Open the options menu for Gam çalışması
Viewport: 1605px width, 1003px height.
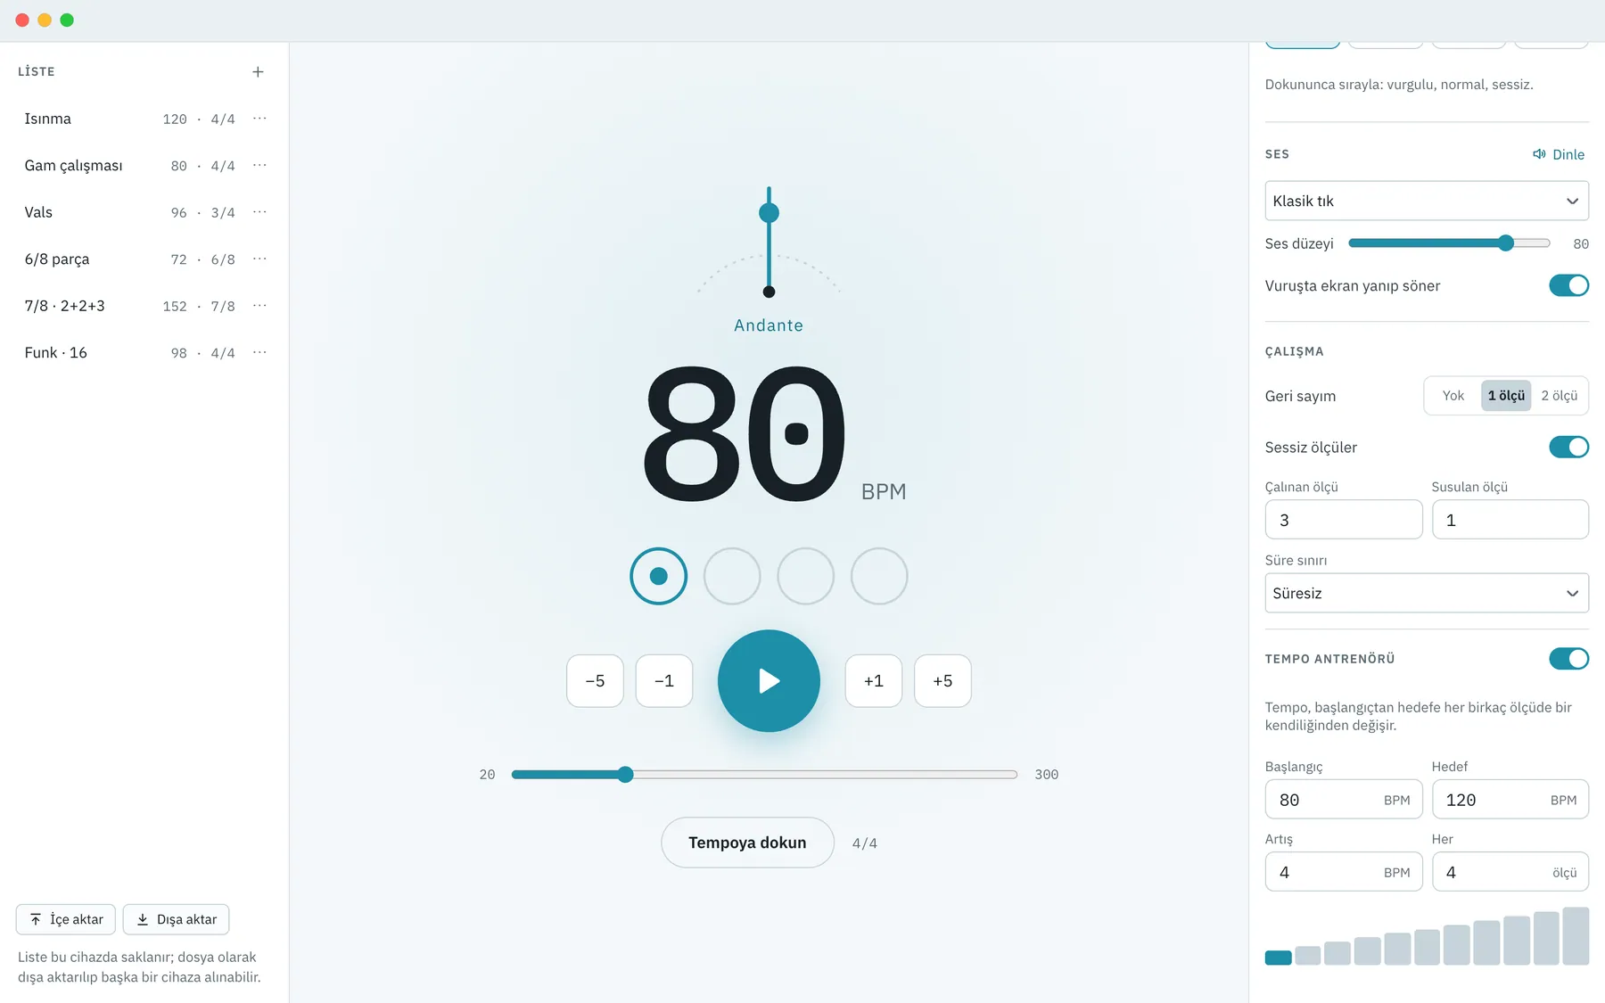pyautogui.click(x=259, y=166)
